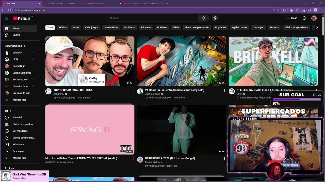Open elWacky subscription channel
Image resolution: width=325 pixels, height=182 pixels.
[x=20, y=53]
